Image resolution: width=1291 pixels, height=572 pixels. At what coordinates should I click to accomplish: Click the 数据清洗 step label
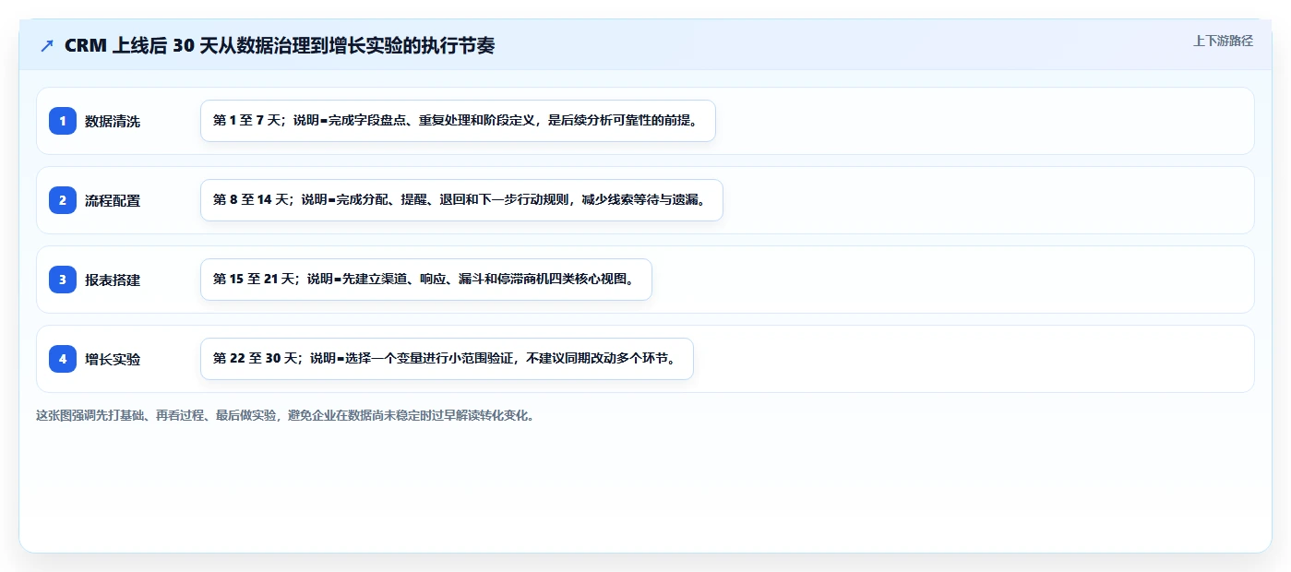click(113, 121)
